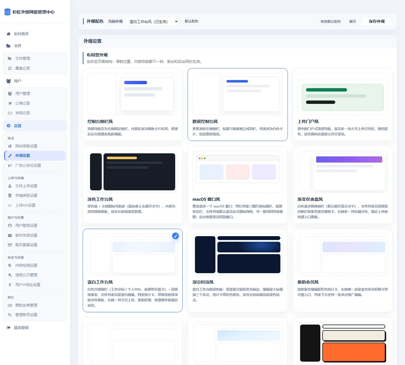Screen dimensions: 405x365
Task: Select the 控制台侧栏风 layout card
Action: 132,104
